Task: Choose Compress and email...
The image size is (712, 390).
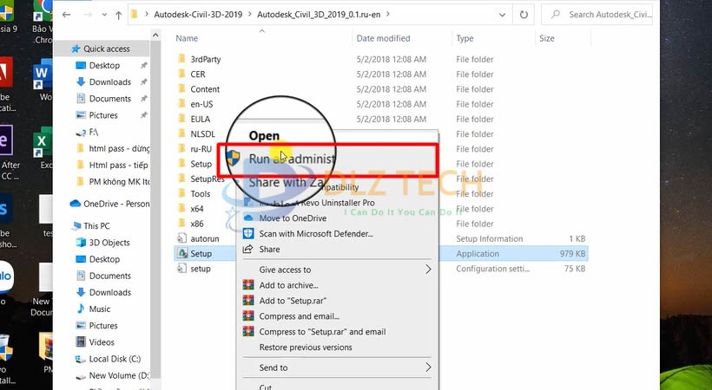Action: click(299, 316)
